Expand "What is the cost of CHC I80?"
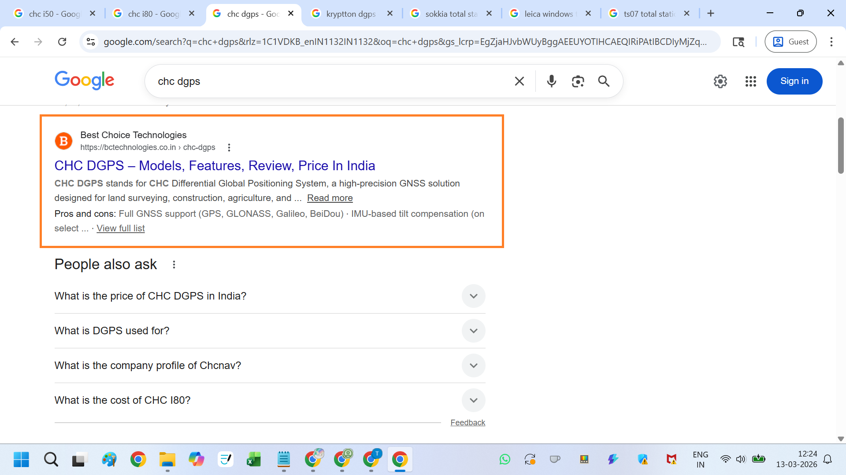Screen dimensions: 846x475 tap(473, 400)
